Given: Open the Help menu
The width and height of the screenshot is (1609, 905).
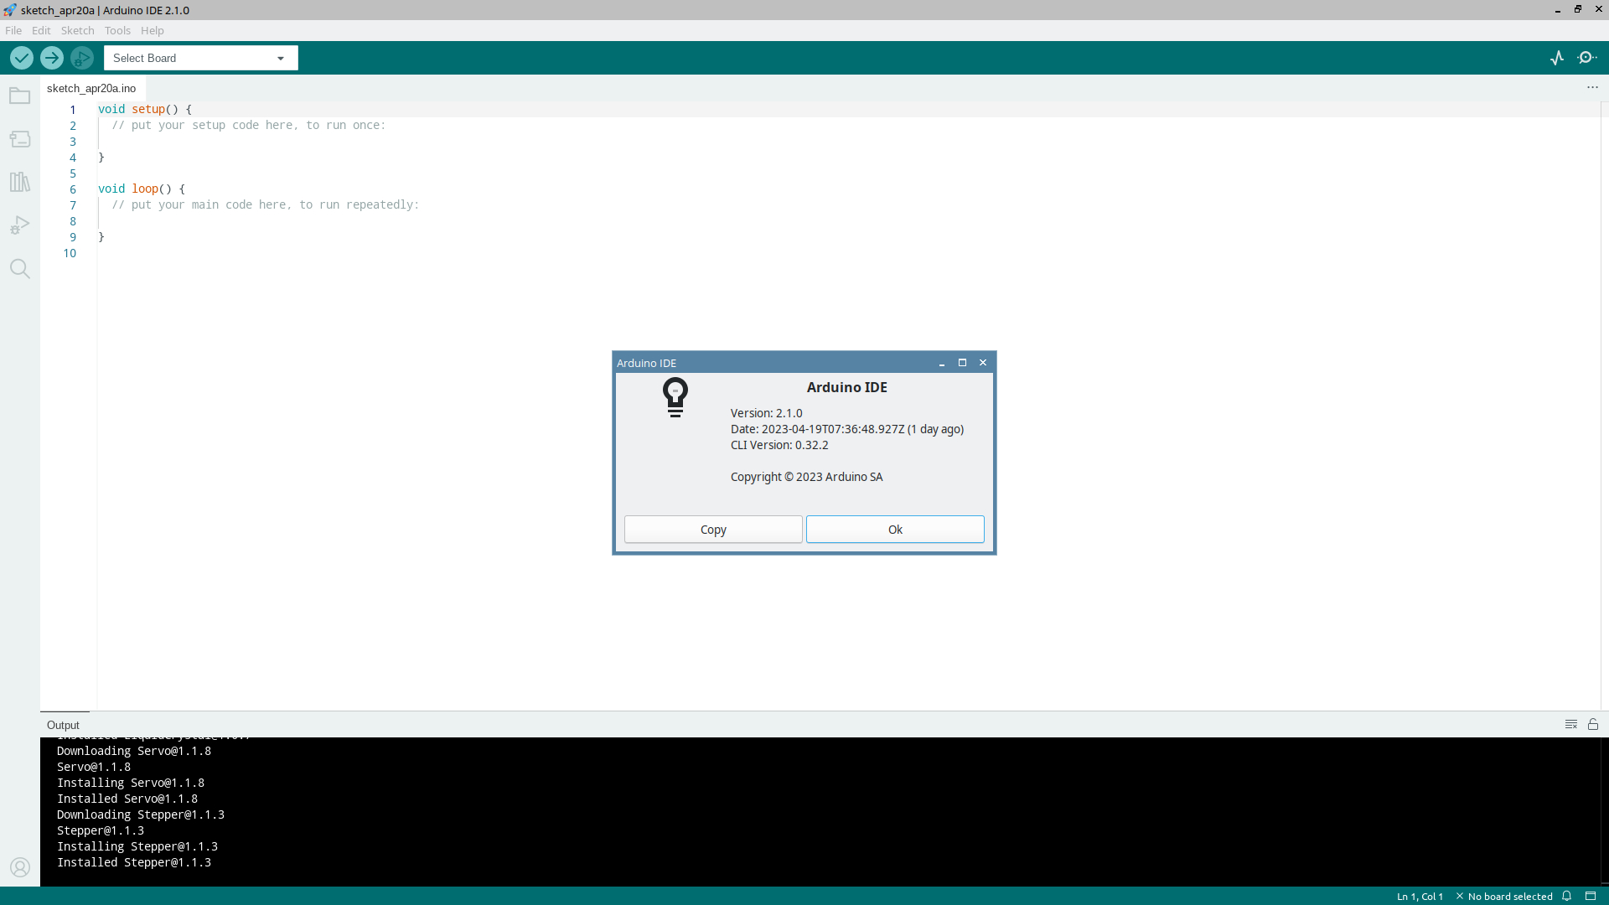Looking at the screenshot, I should click(153, 30).
